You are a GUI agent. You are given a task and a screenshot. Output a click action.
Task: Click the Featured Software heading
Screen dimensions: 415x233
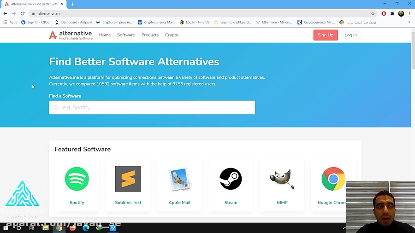coord(83,149)
